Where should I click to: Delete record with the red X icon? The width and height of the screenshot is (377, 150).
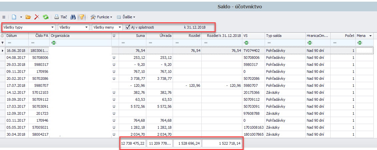[x=37, y=17]
